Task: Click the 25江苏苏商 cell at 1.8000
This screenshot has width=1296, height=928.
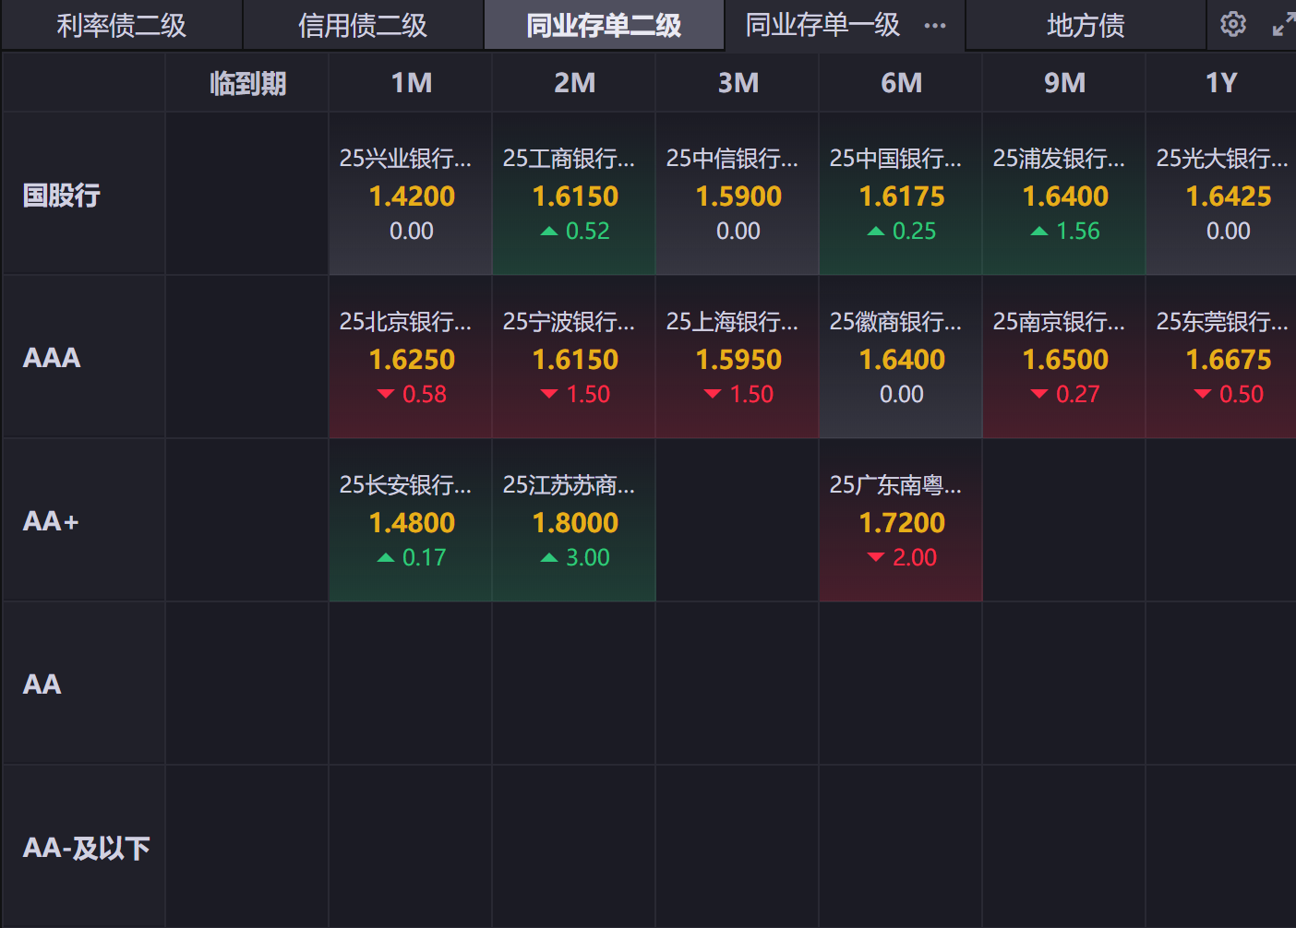Action: click(x=574, y=521)
